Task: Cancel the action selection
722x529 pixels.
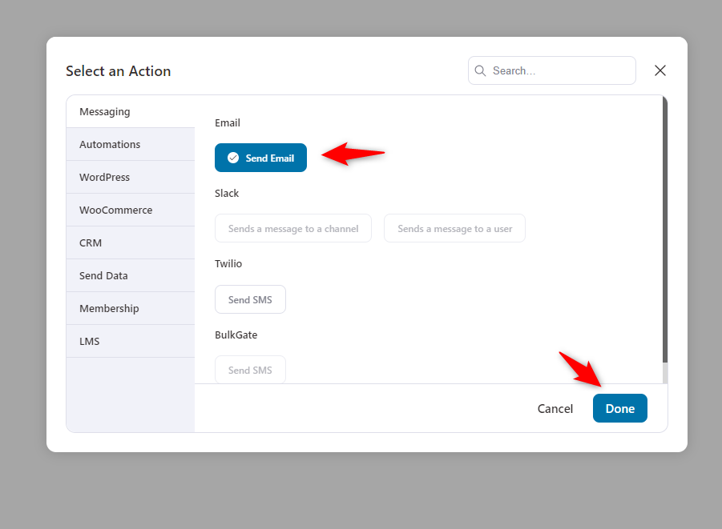Action: coord(555,408)
